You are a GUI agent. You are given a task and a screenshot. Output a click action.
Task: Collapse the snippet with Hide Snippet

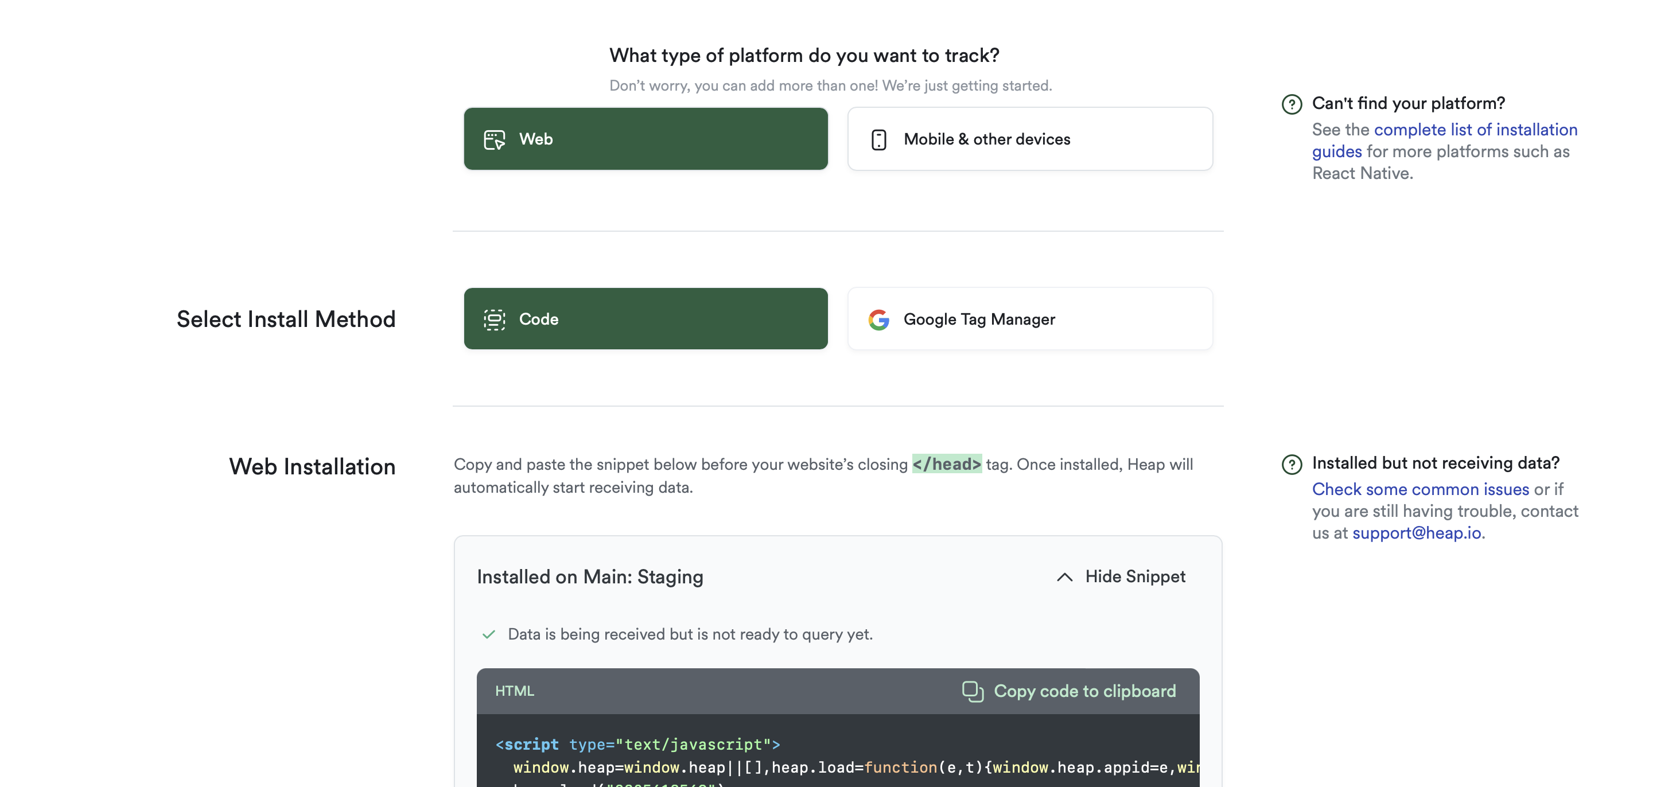click(1134, 577)
